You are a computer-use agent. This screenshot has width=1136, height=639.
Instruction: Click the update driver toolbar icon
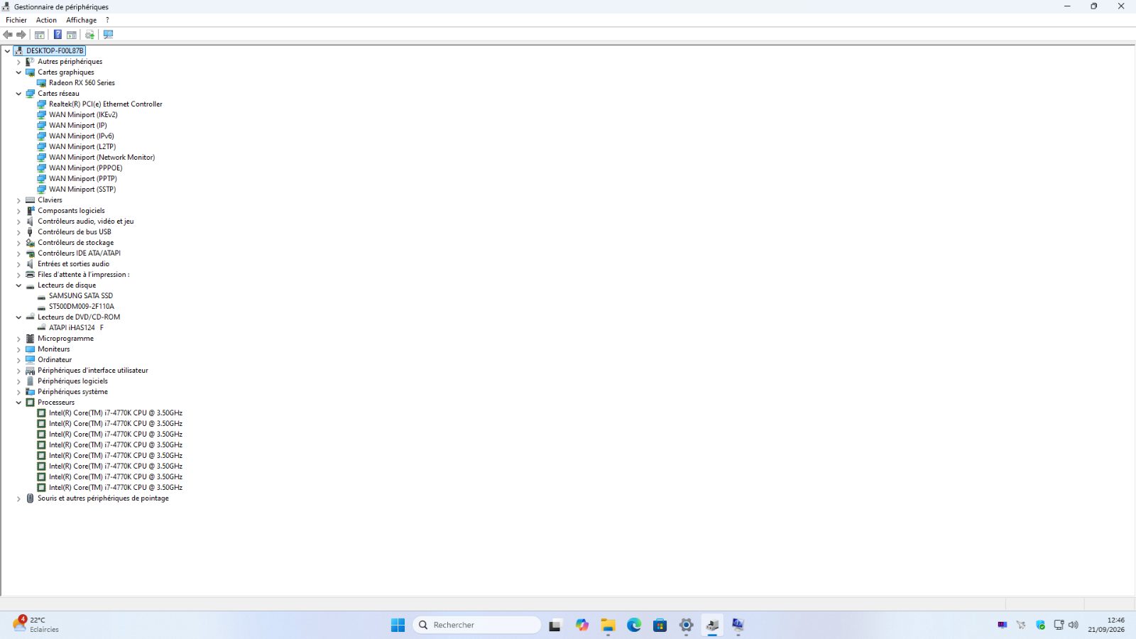click(90, 35)
